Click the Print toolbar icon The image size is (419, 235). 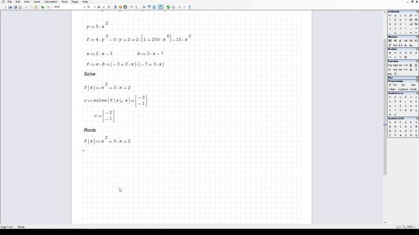point(20,7)
